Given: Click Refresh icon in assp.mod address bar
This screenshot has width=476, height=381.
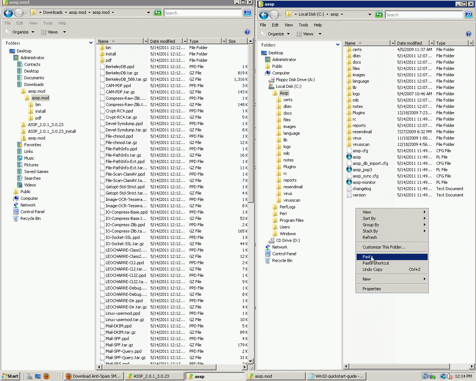Looking at the screenshot, I should [x=157, y=13].
